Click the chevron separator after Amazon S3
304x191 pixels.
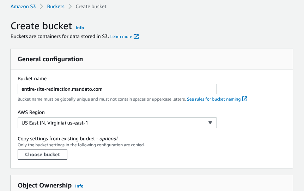(x=42, y=7)
